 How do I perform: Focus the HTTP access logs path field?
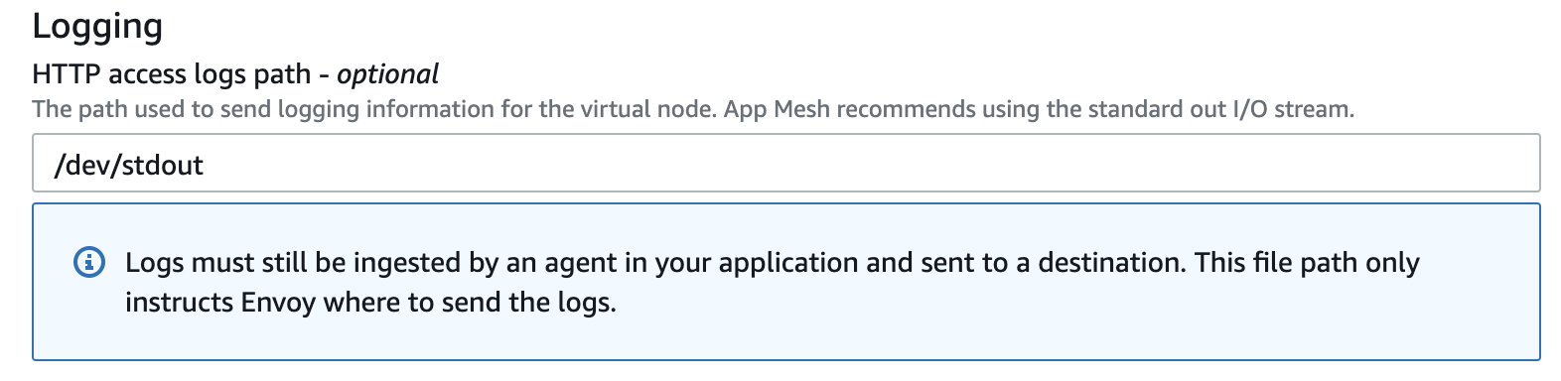pos(786,163)
